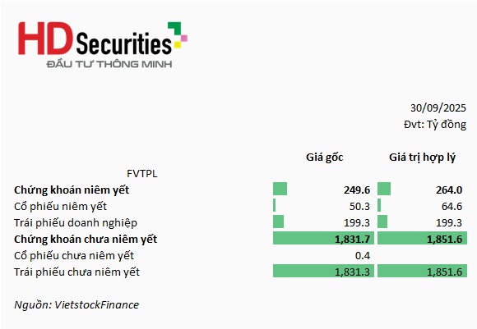
Task: Click the "Nguồn: VietstockFinance" source text
Action: pos(76,304)
